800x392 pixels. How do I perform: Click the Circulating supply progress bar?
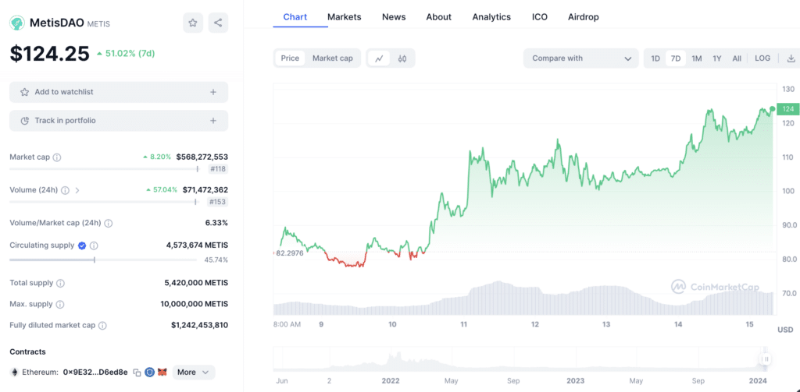(103, 260)
